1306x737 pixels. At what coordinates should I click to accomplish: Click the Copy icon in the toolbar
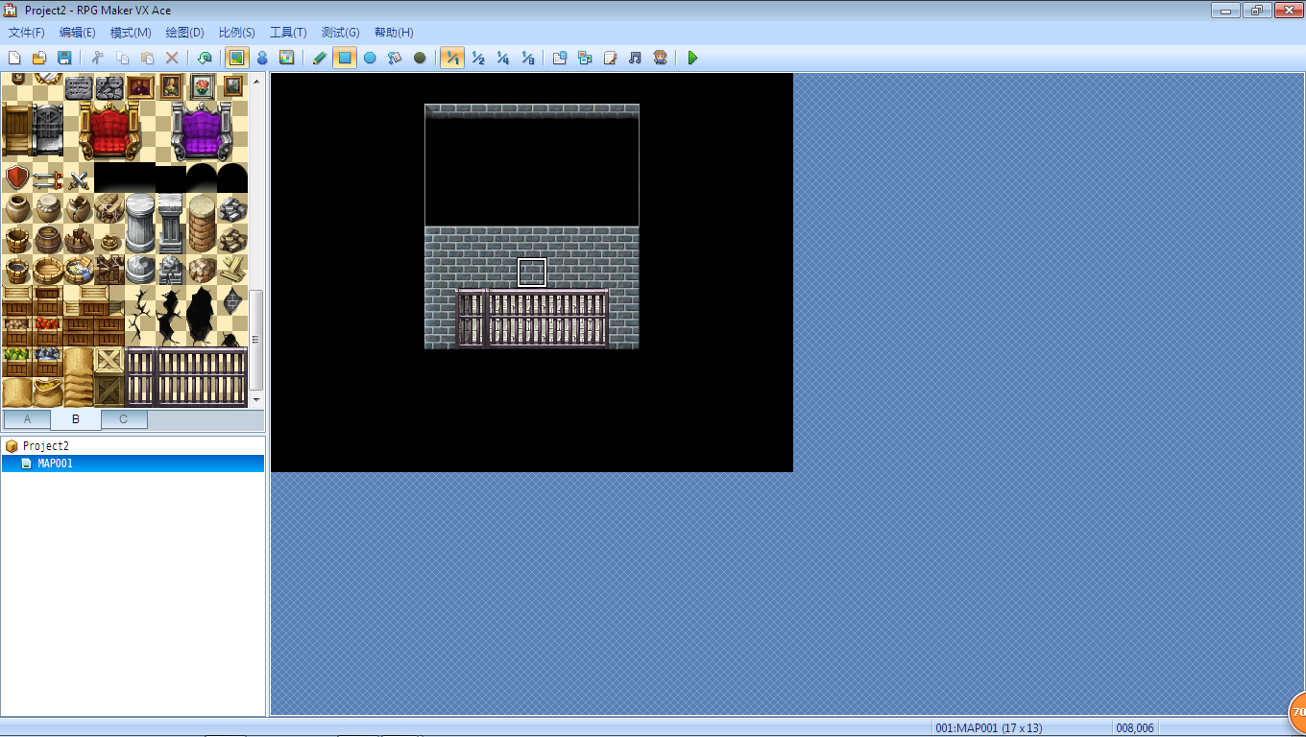[x=122, y=58]
